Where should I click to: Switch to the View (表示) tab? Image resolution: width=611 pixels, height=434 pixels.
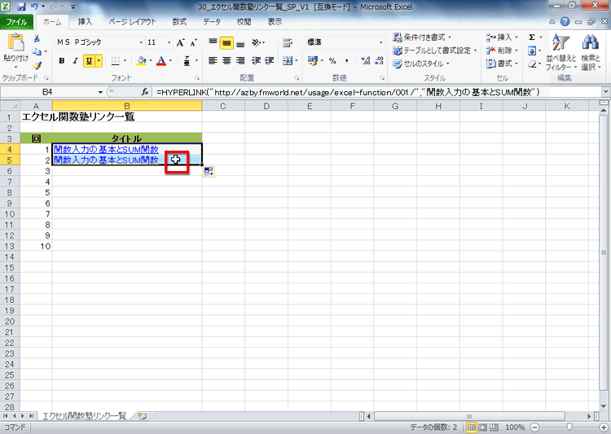coord(275,22)
